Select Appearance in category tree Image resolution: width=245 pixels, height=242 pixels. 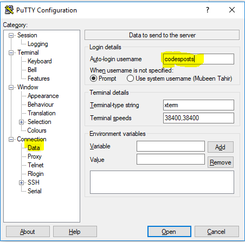pos(43,96)
